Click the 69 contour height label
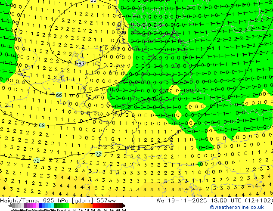 coord(42,125)
